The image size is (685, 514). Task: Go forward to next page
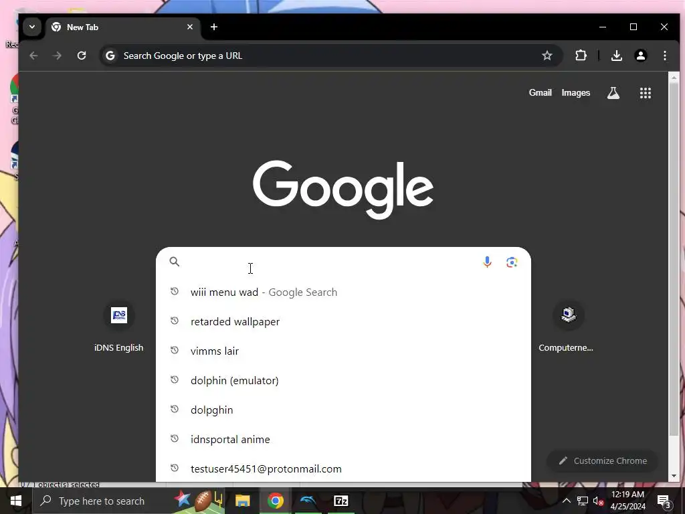point(58,56)
